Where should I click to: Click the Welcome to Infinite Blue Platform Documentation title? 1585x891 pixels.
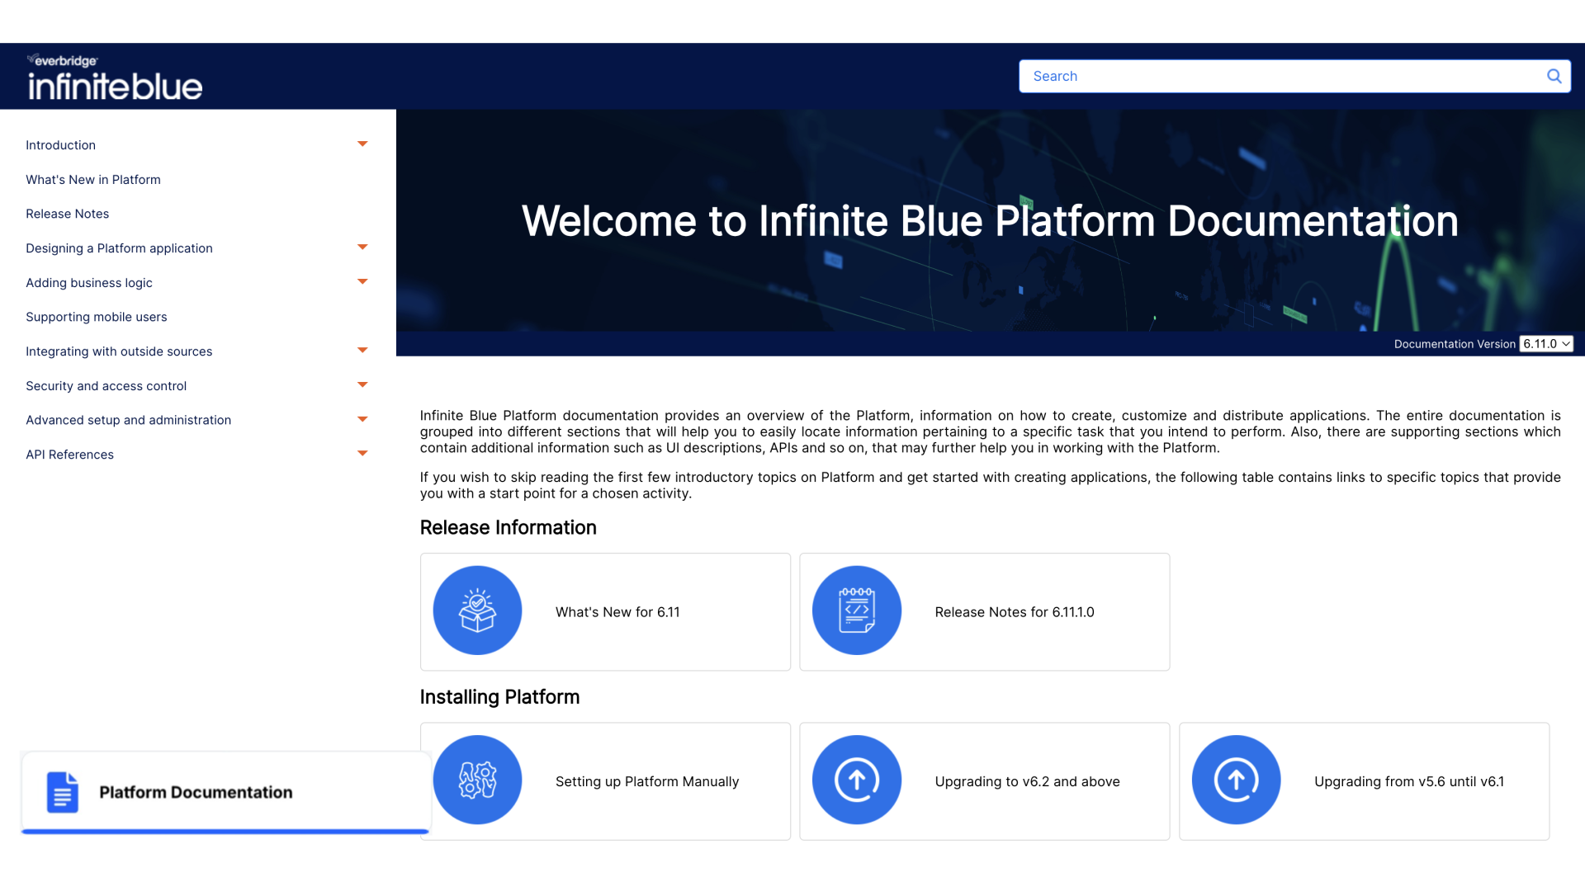990,221
